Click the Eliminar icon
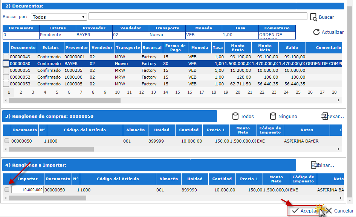This screenshot has width=356, height=217. (315, 165)
